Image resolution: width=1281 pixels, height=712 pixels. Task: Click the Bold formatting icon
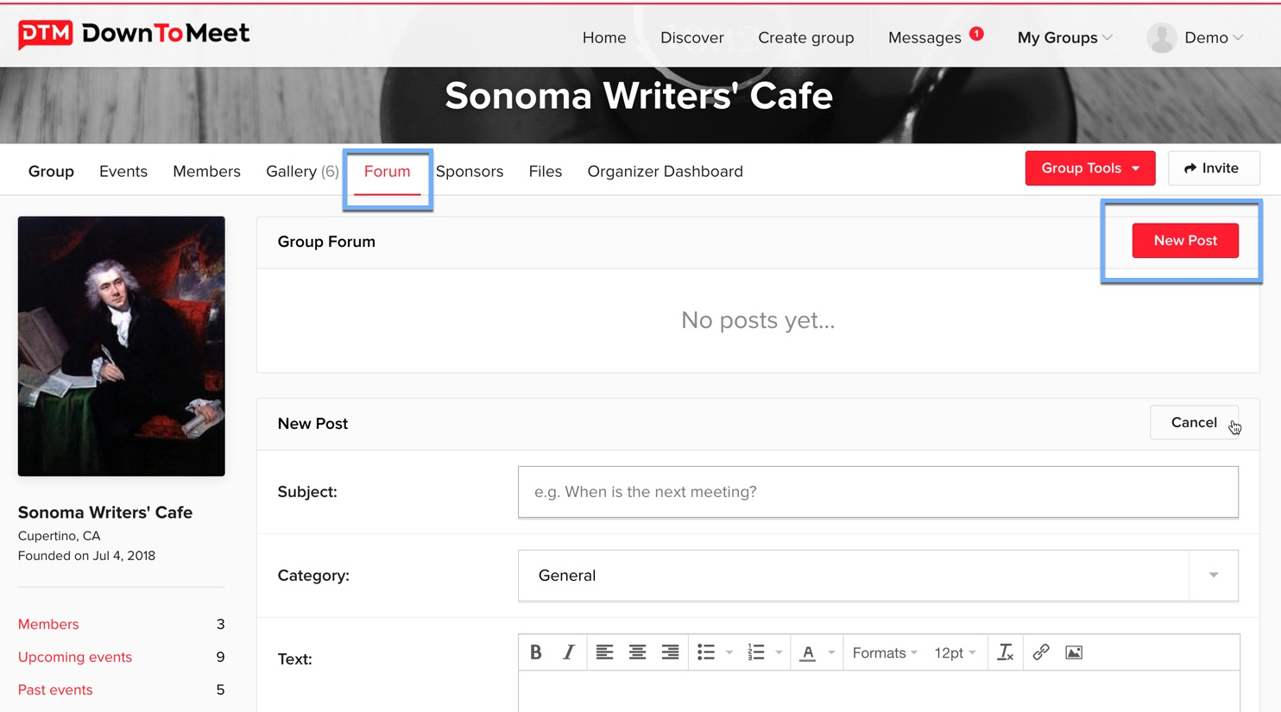536,652
